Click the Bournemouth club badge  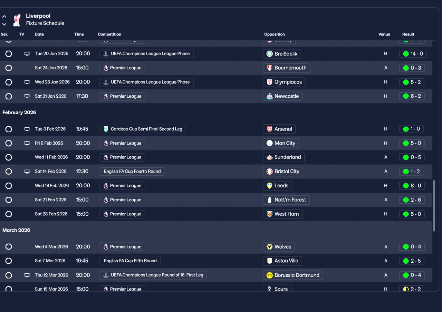pyautogui.click(x=270, y=68)
